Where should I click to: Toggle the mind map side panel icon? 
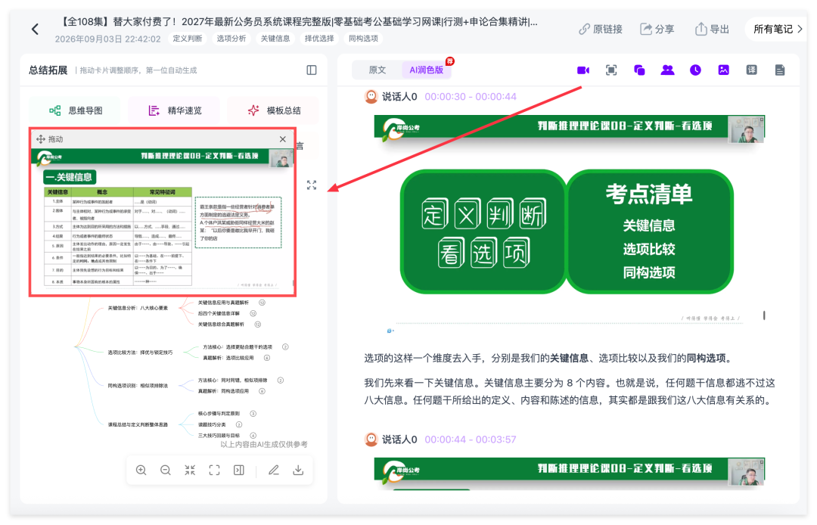(238, 471)
